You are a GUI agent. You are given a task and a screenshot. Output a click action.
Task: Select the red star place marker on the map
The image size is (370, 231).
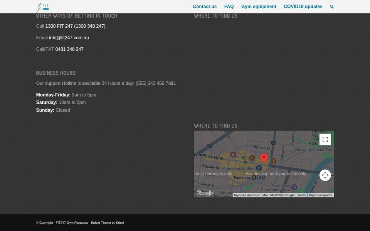(234, 155)
